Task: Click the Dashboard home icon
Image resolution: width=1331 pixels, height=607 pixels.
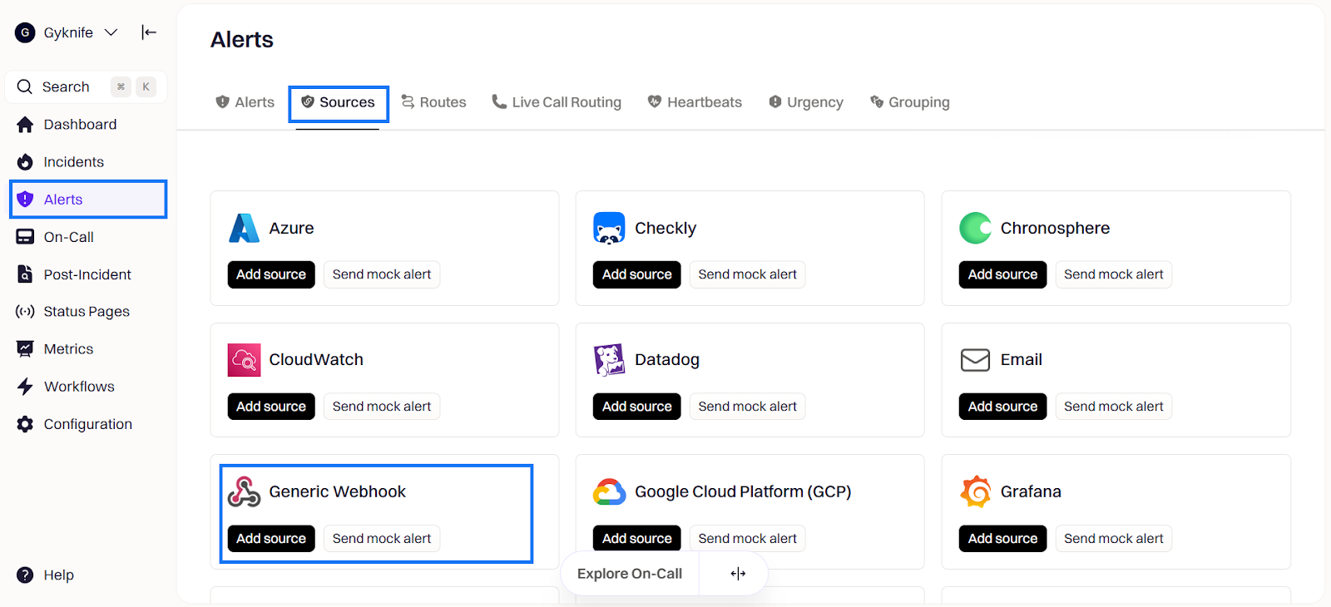Action: point(25,125)
